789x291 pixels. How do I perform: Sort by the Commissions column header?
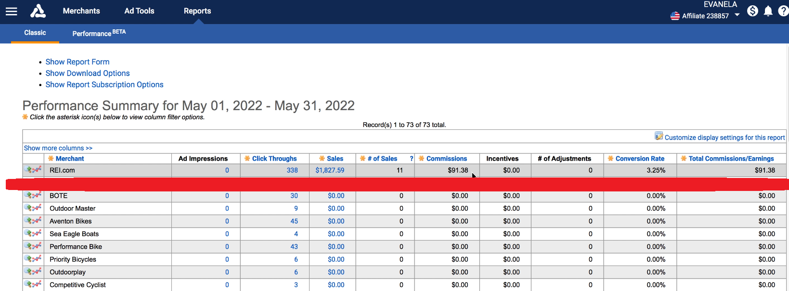[447, 158]
